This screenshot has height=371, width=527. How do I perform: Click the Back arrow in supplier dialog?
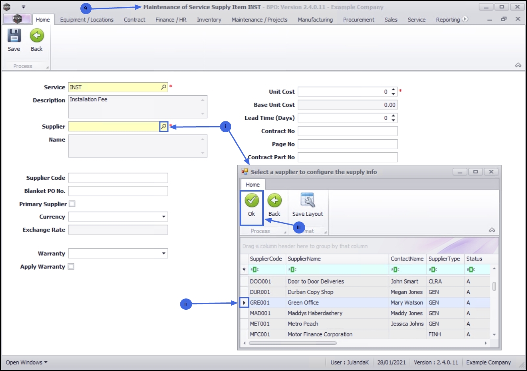coord(274,200)
